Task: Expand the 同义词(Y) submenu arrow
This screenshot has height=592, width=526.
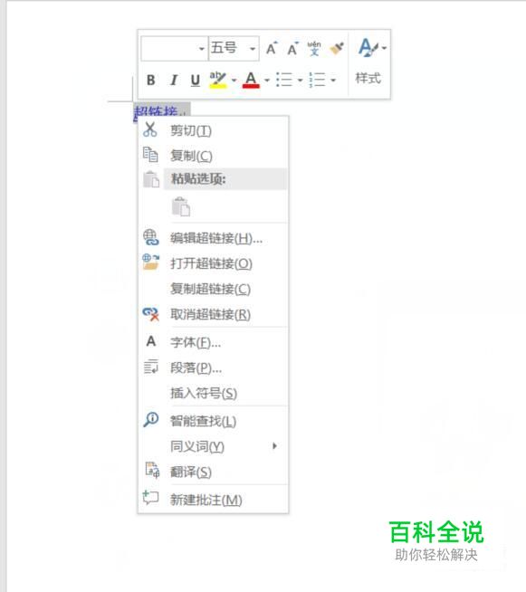Action: pos(274,446)
